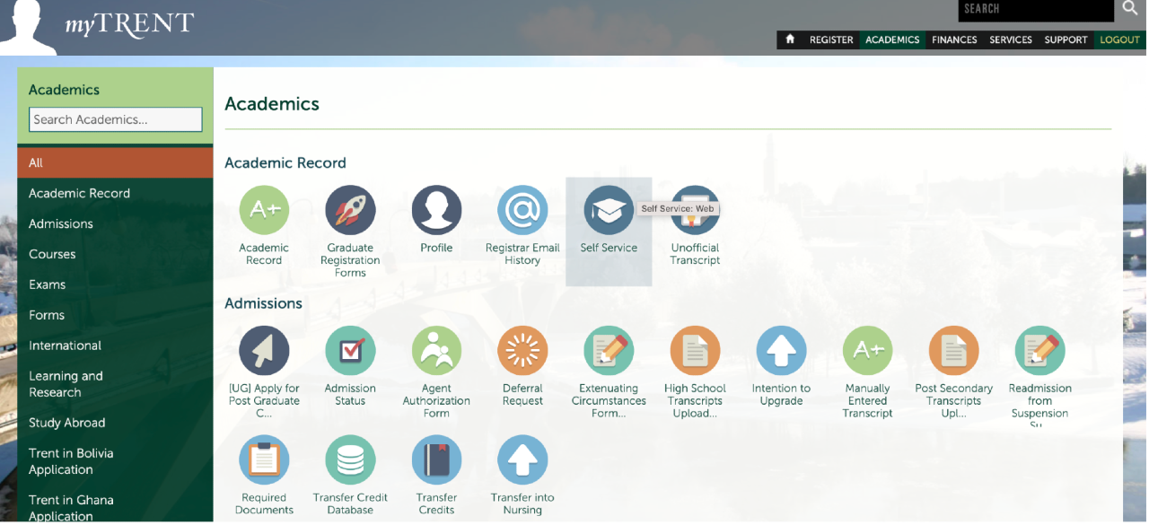The image size is (1149, 525).
Task: Check your Admission Status
Action: pos(350,351)
